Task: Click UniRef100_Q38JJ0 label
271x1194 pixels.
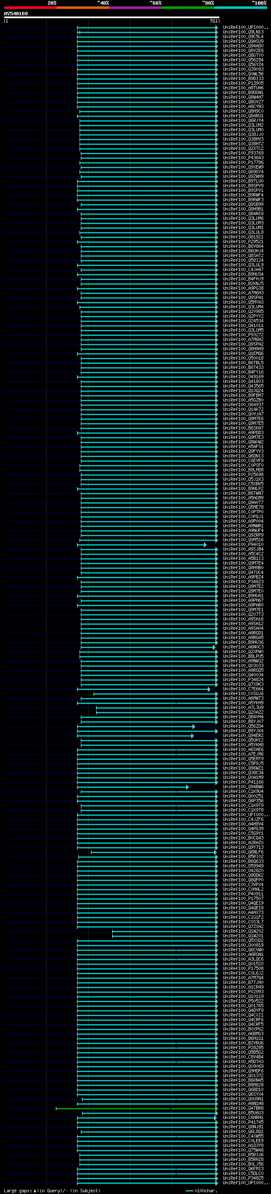Action: [243, 134]
